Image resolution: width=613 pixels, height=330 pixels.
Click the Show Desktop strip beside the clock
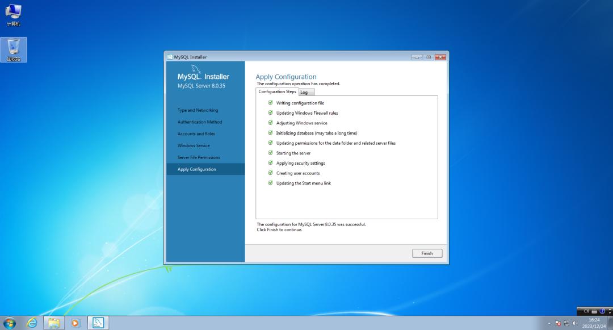tap(610, 323)
